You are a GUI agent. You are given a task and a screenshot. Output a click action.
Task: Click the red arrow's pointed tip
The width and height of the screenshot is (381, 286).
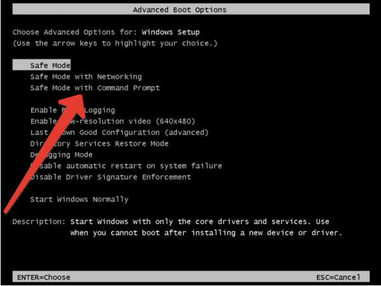[89, 95]
